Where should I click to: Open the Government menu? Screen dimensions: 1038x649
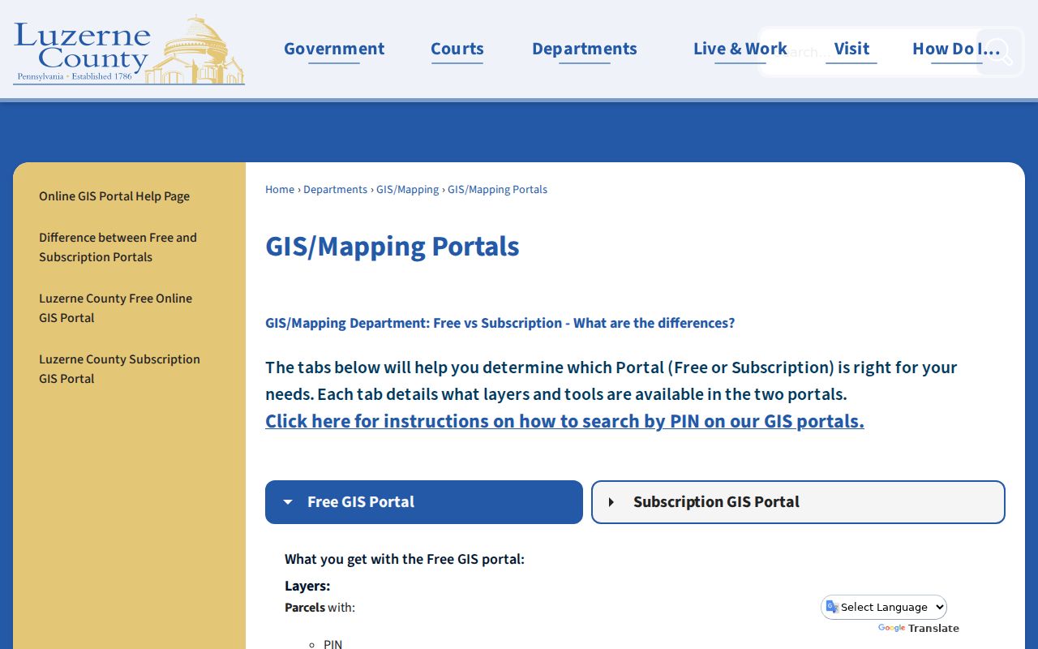click(334, 49)
